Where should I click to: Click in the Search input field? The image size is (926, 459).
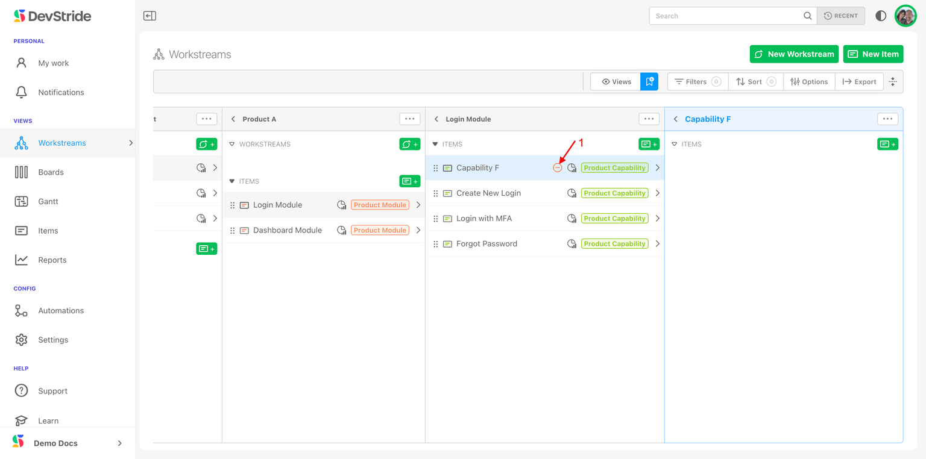[x=726, y=16]
